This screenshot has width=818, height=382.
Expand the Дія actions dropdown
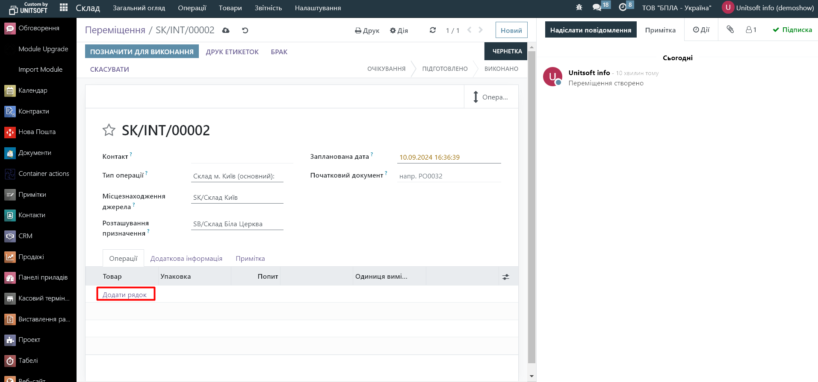[399, 31]
